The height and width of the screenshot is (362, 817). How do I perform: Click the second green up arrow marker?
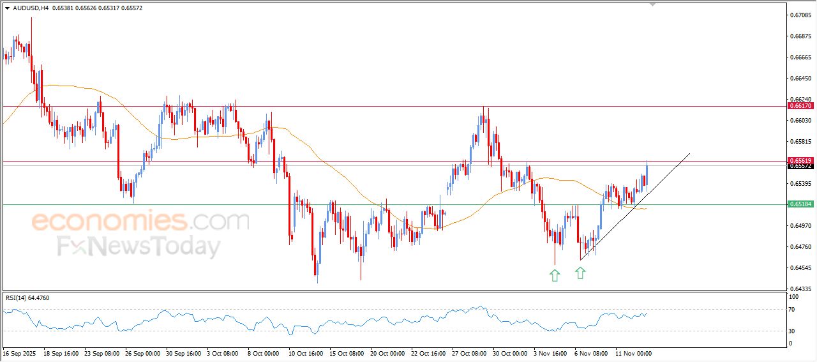[x=580, y=273]
